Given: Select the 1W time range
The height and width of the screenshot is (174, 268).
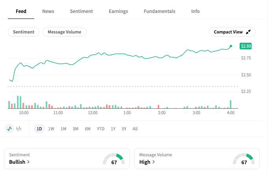Looking at the screenshot, I should pyautogui.click(x=51, y=129).
